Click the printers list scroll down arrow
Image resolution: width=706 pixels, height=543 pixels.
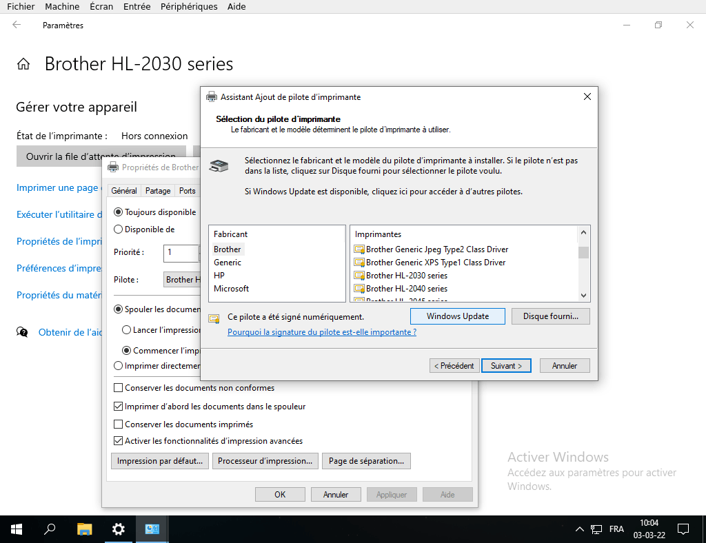point(583,296)
